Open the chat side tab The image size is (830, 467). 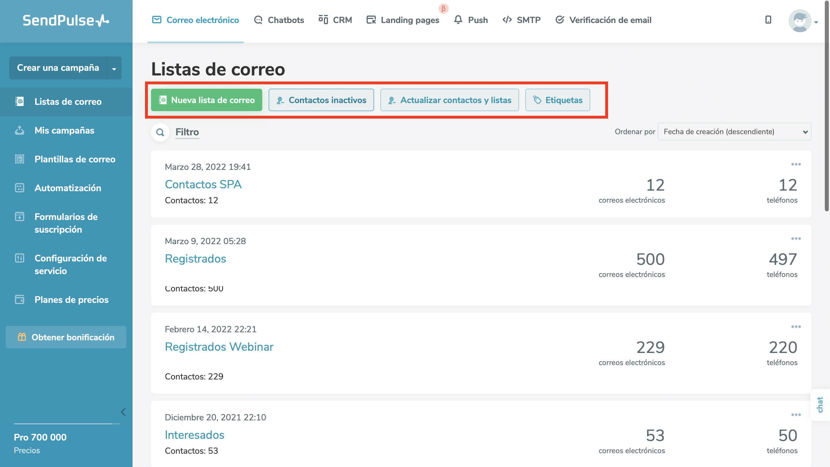tap(820, 405)
